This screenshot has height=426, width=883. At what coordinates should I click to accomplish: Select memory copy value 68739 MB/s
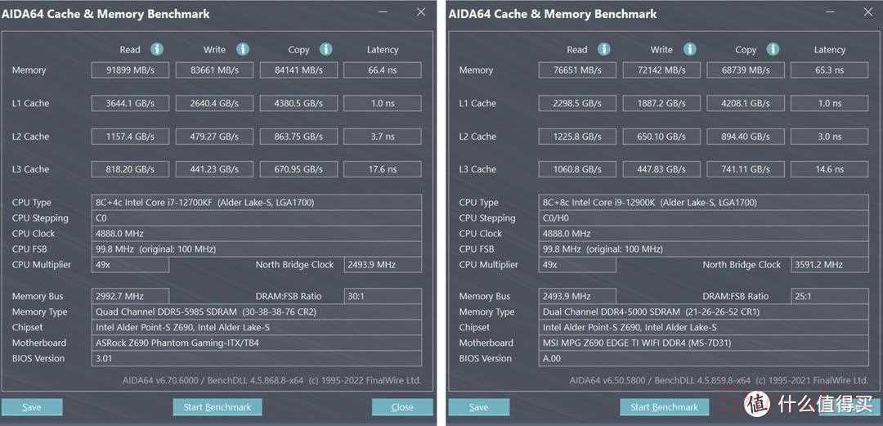point(746,70)
